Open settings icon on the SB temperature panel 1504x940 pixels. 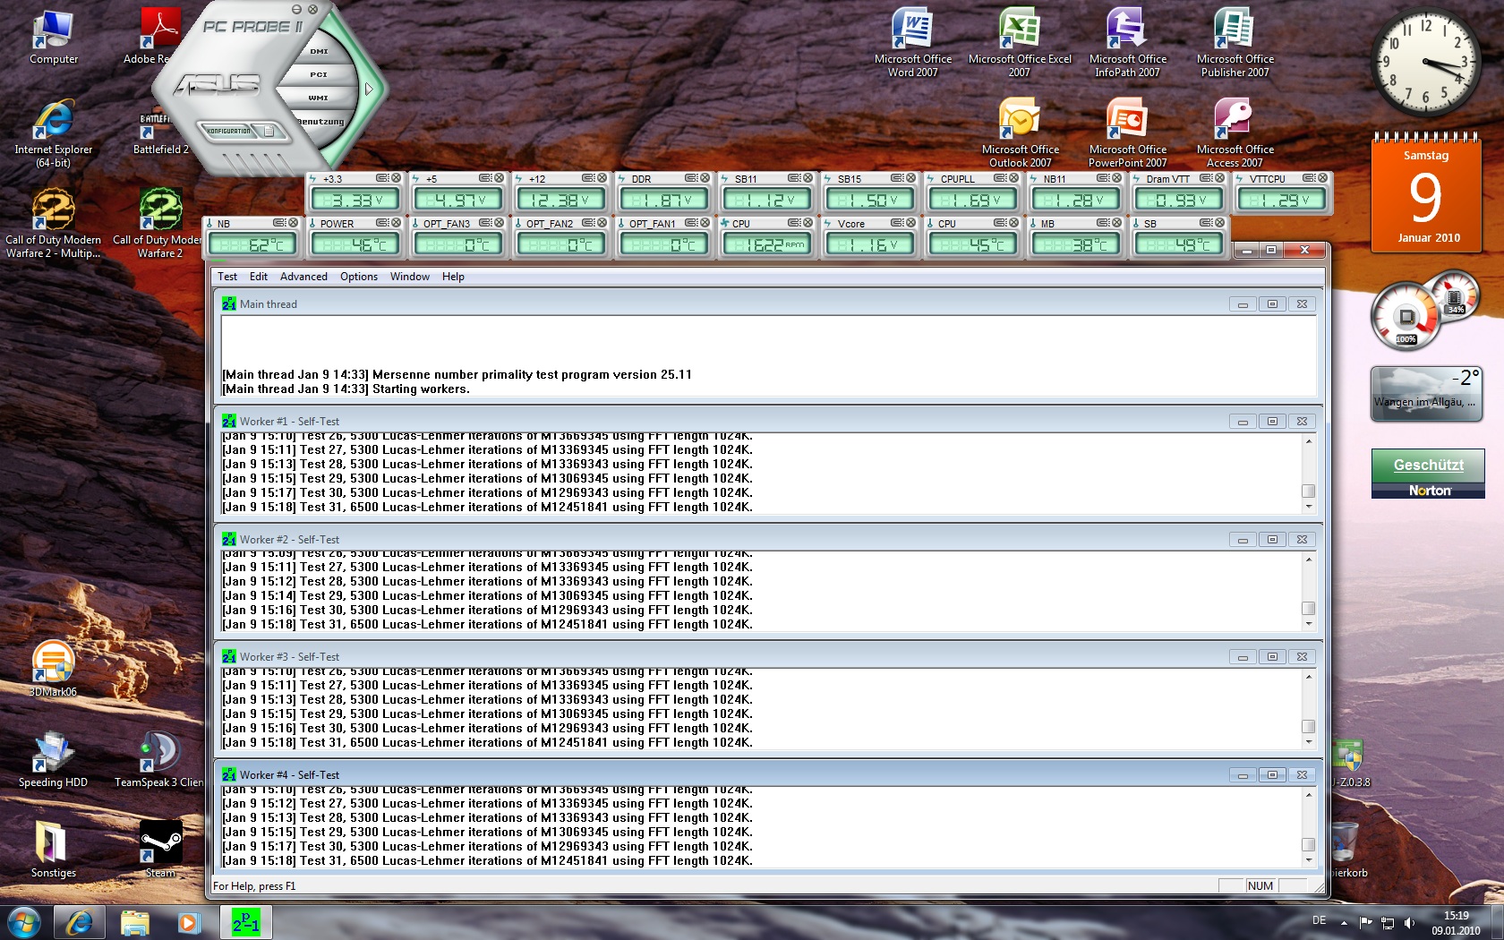point(1206,223)
